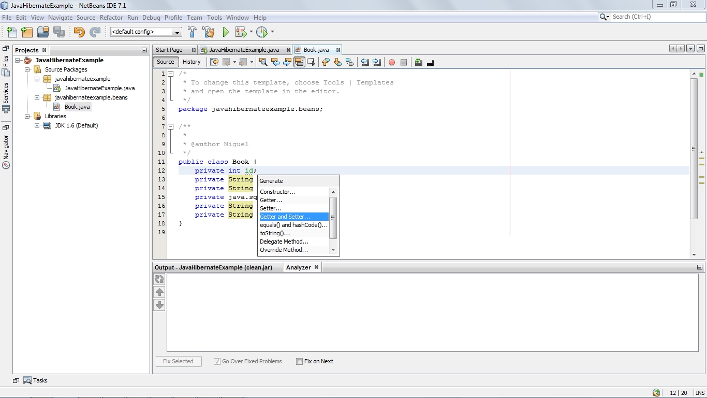Open the Analyzer tab
The width and height of the screenshot is (707, 398).
[x=299, y=267]
